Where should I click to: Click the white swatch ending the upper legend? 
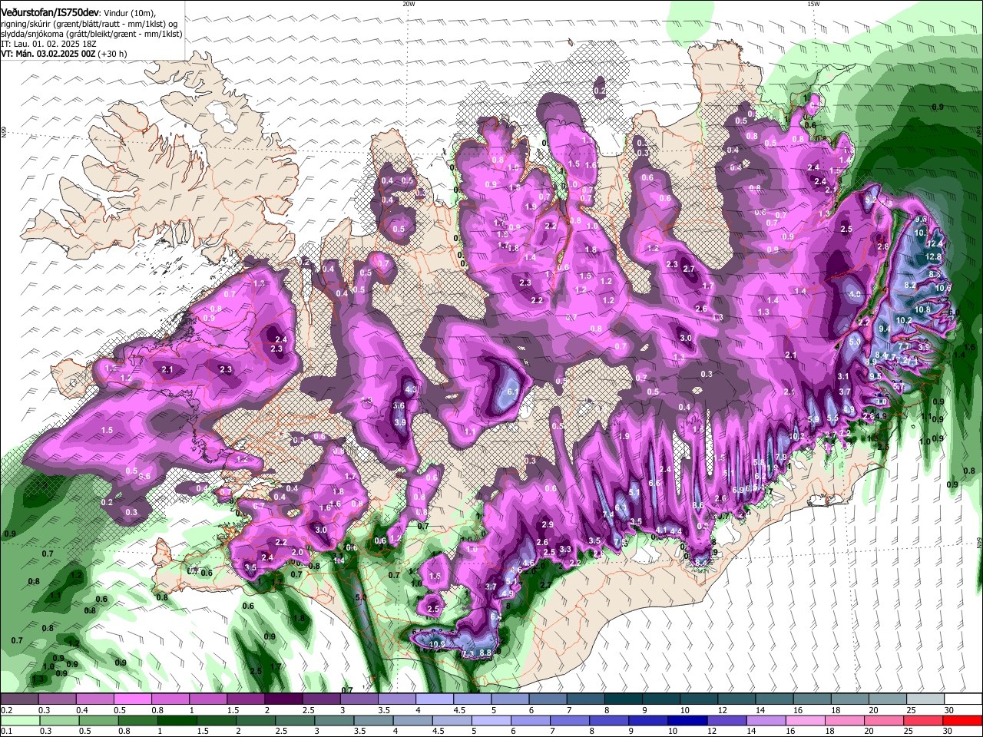963,699
